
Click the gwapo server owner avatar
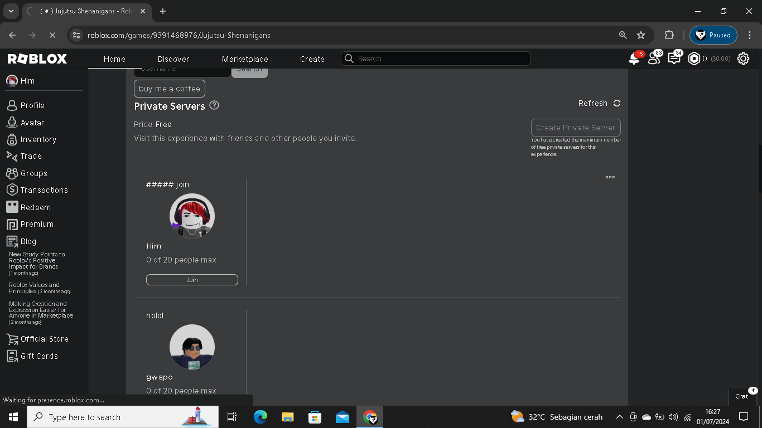[x=192, y=347]
